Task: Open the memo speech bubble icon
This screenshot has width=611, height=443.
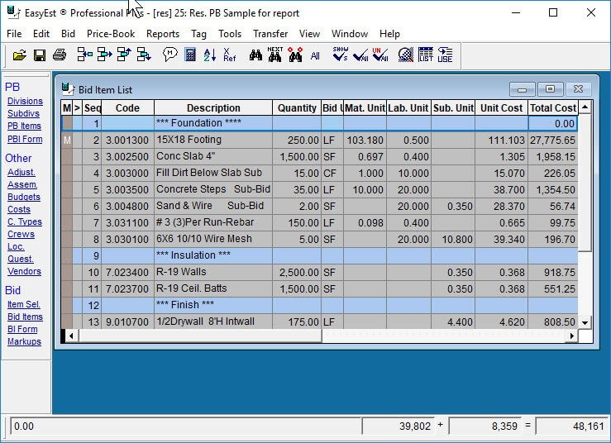Action: (x=170, y=55)
